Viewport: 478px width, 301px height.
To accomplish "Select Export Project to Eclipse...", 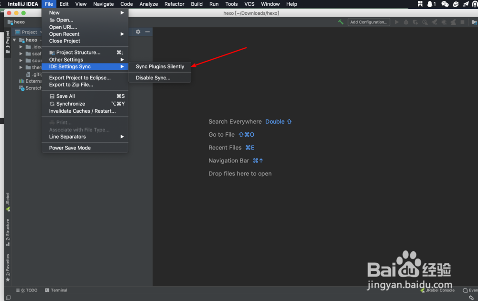I will [85, 78].
